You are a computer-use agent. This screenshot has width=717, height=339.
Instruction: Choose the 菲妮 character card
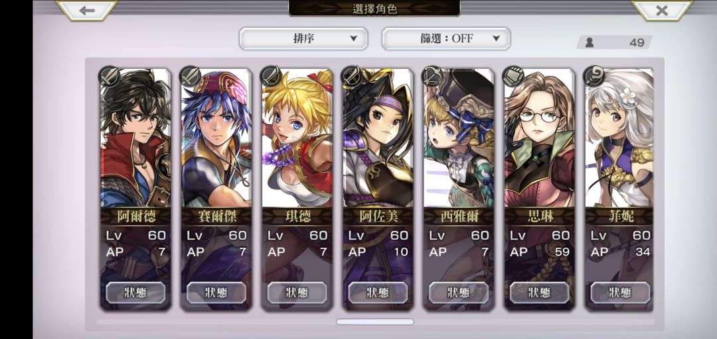pos(619,189)
